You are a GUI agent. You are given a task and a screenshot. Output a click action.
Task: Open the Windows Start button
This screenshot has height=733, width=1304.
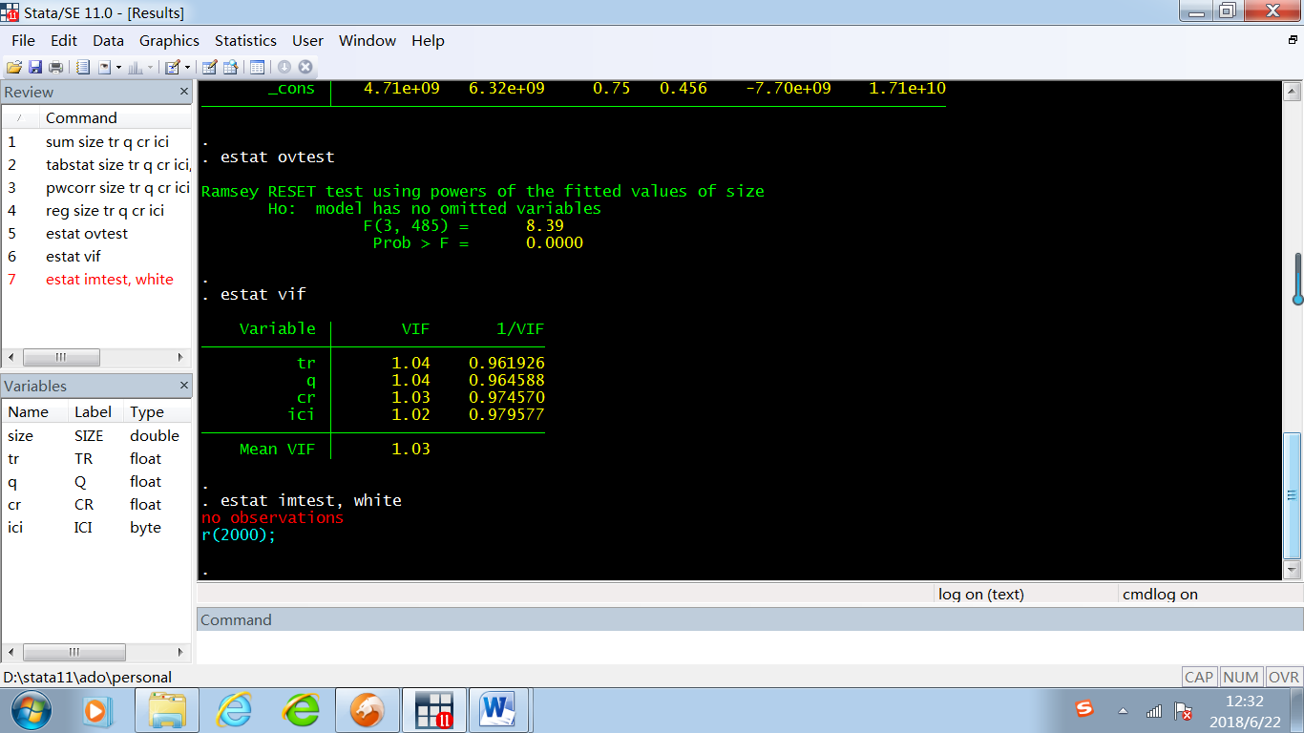30,710
